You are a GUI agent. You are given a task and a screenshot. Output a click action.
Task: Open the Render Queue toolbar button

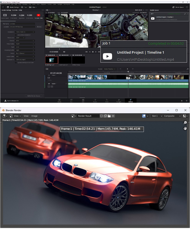coord(178,7)
